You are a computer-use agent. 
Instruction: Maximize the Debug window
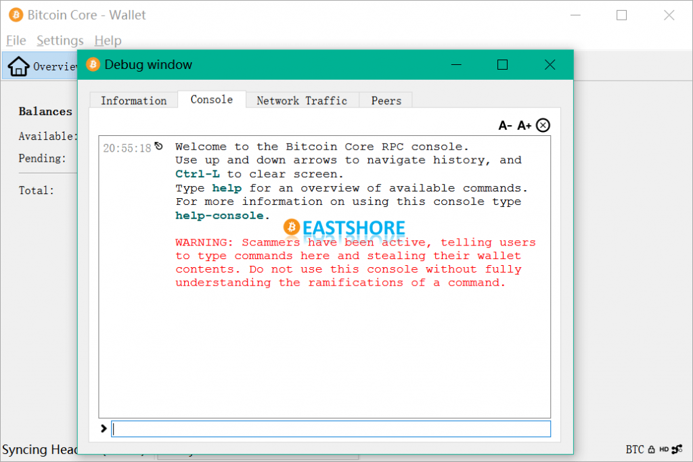click(503, 65)
